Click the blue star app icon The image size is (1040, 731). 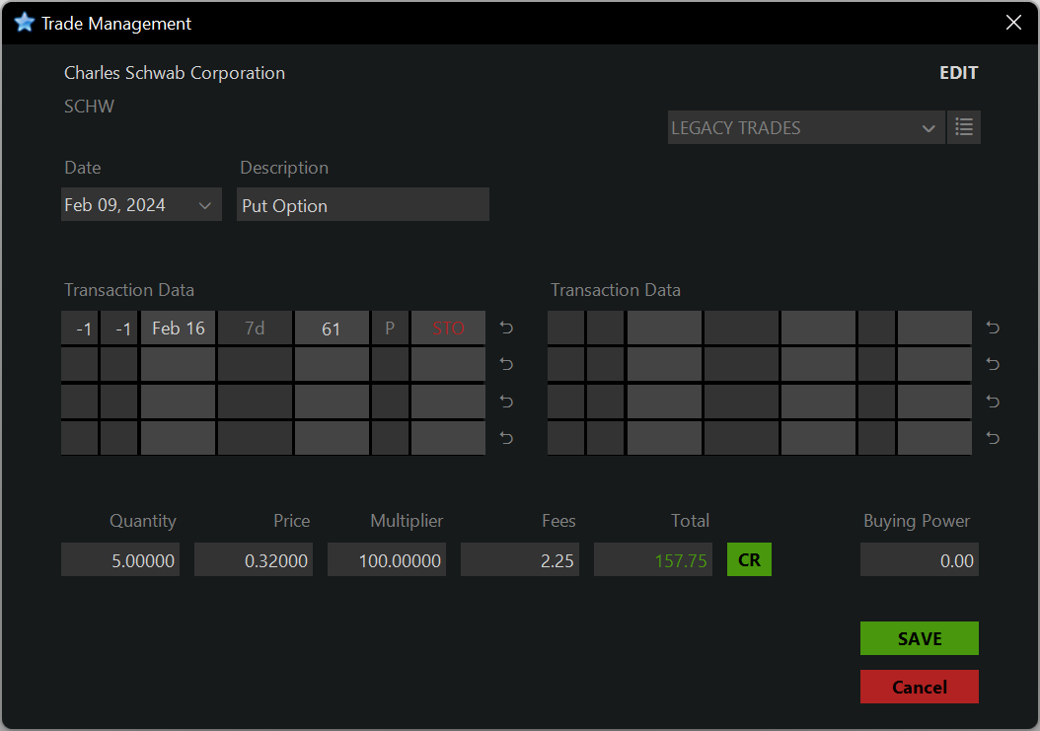tap(25, 23)
